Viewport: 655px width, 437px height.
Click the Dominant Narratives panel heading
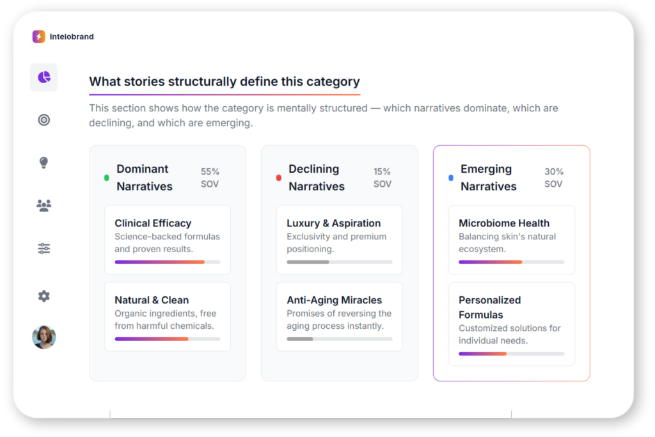(x=144, y=177)
